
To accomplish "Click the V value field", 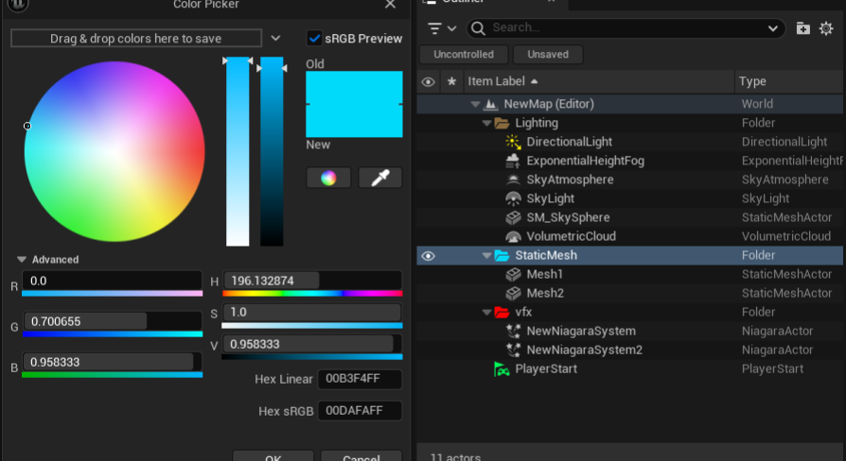I will click(312, 344).
